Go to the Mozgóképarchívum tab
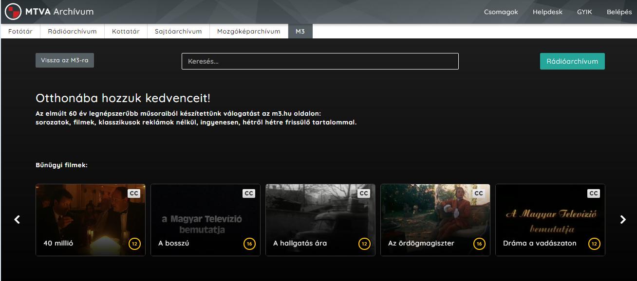This screenshot has width=637, height=281. [249, 31]
